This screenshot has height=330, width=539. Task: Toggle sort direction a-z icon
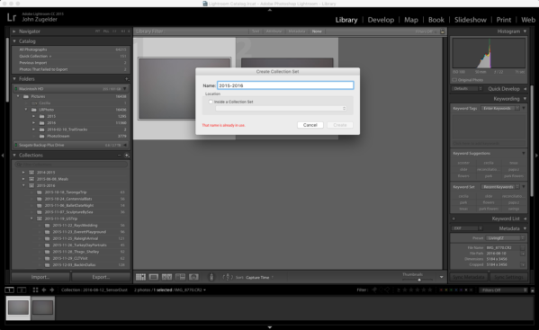point(228,277)
